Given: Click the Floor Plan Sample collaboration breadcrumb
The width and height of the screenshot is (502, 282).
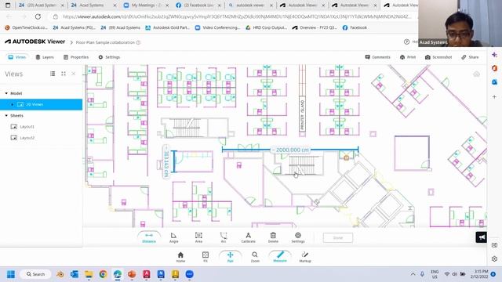Looking at the screenshot, I should [105, 42].
